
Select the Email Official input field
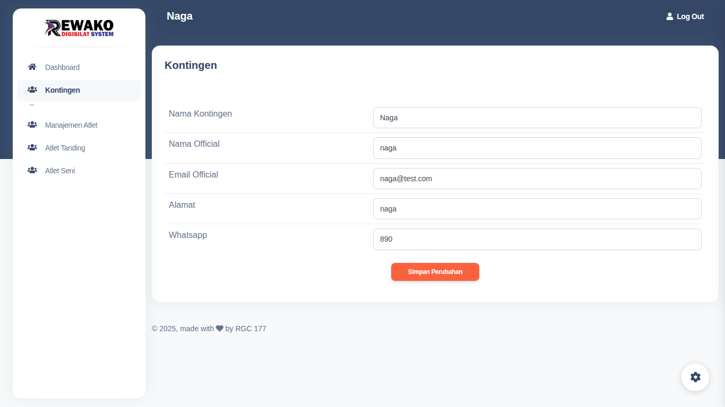[x=537, y=179]
